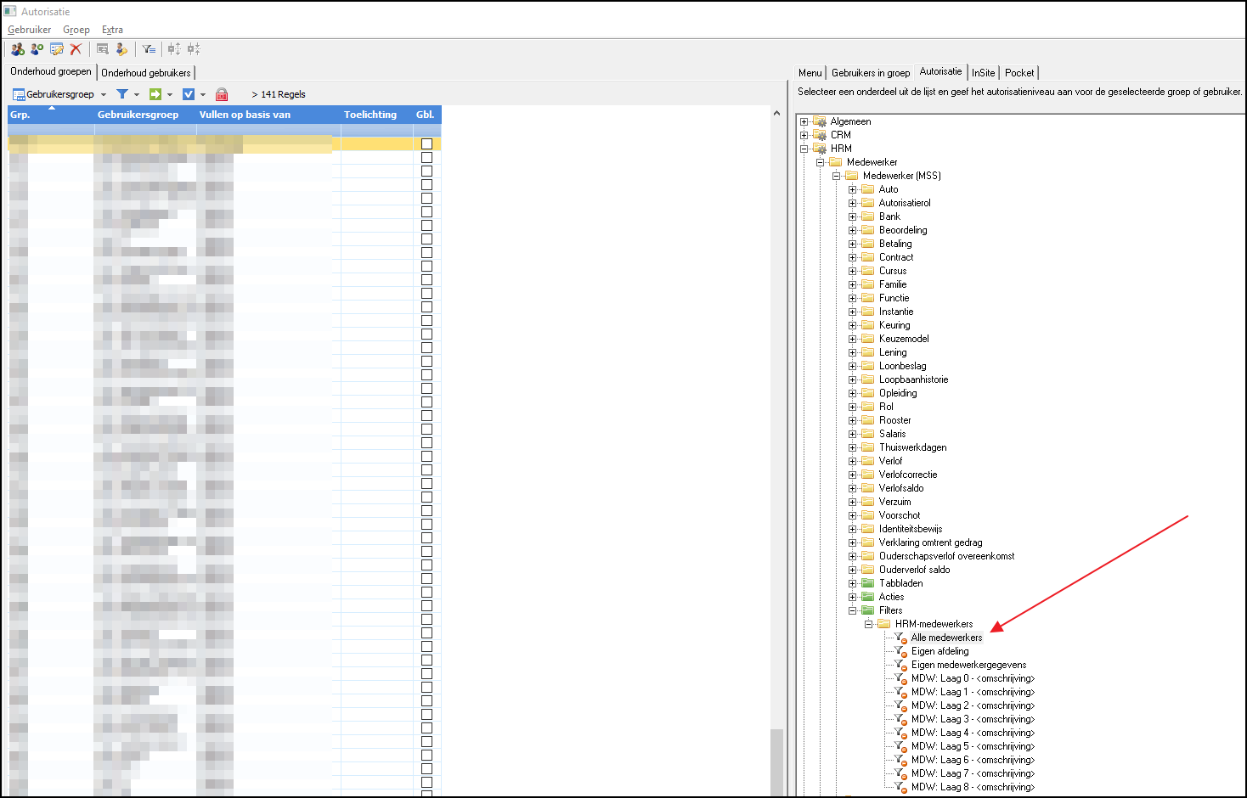This screenshot has height=798, width=1247.
Task: Tick the Gbl. checkbox in the highlighted row
Action: click(x=426, y=144)
